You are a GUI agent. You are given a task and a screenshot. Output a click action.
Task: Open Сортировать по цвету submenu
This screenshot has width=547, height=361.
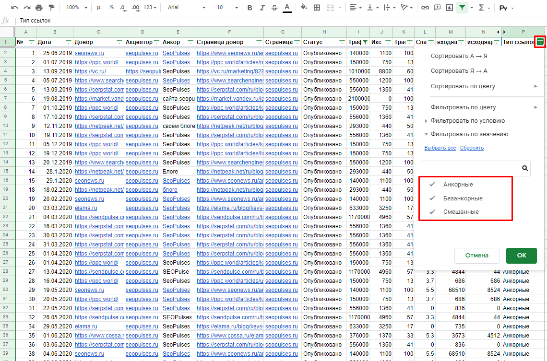[x=484, y=86]
